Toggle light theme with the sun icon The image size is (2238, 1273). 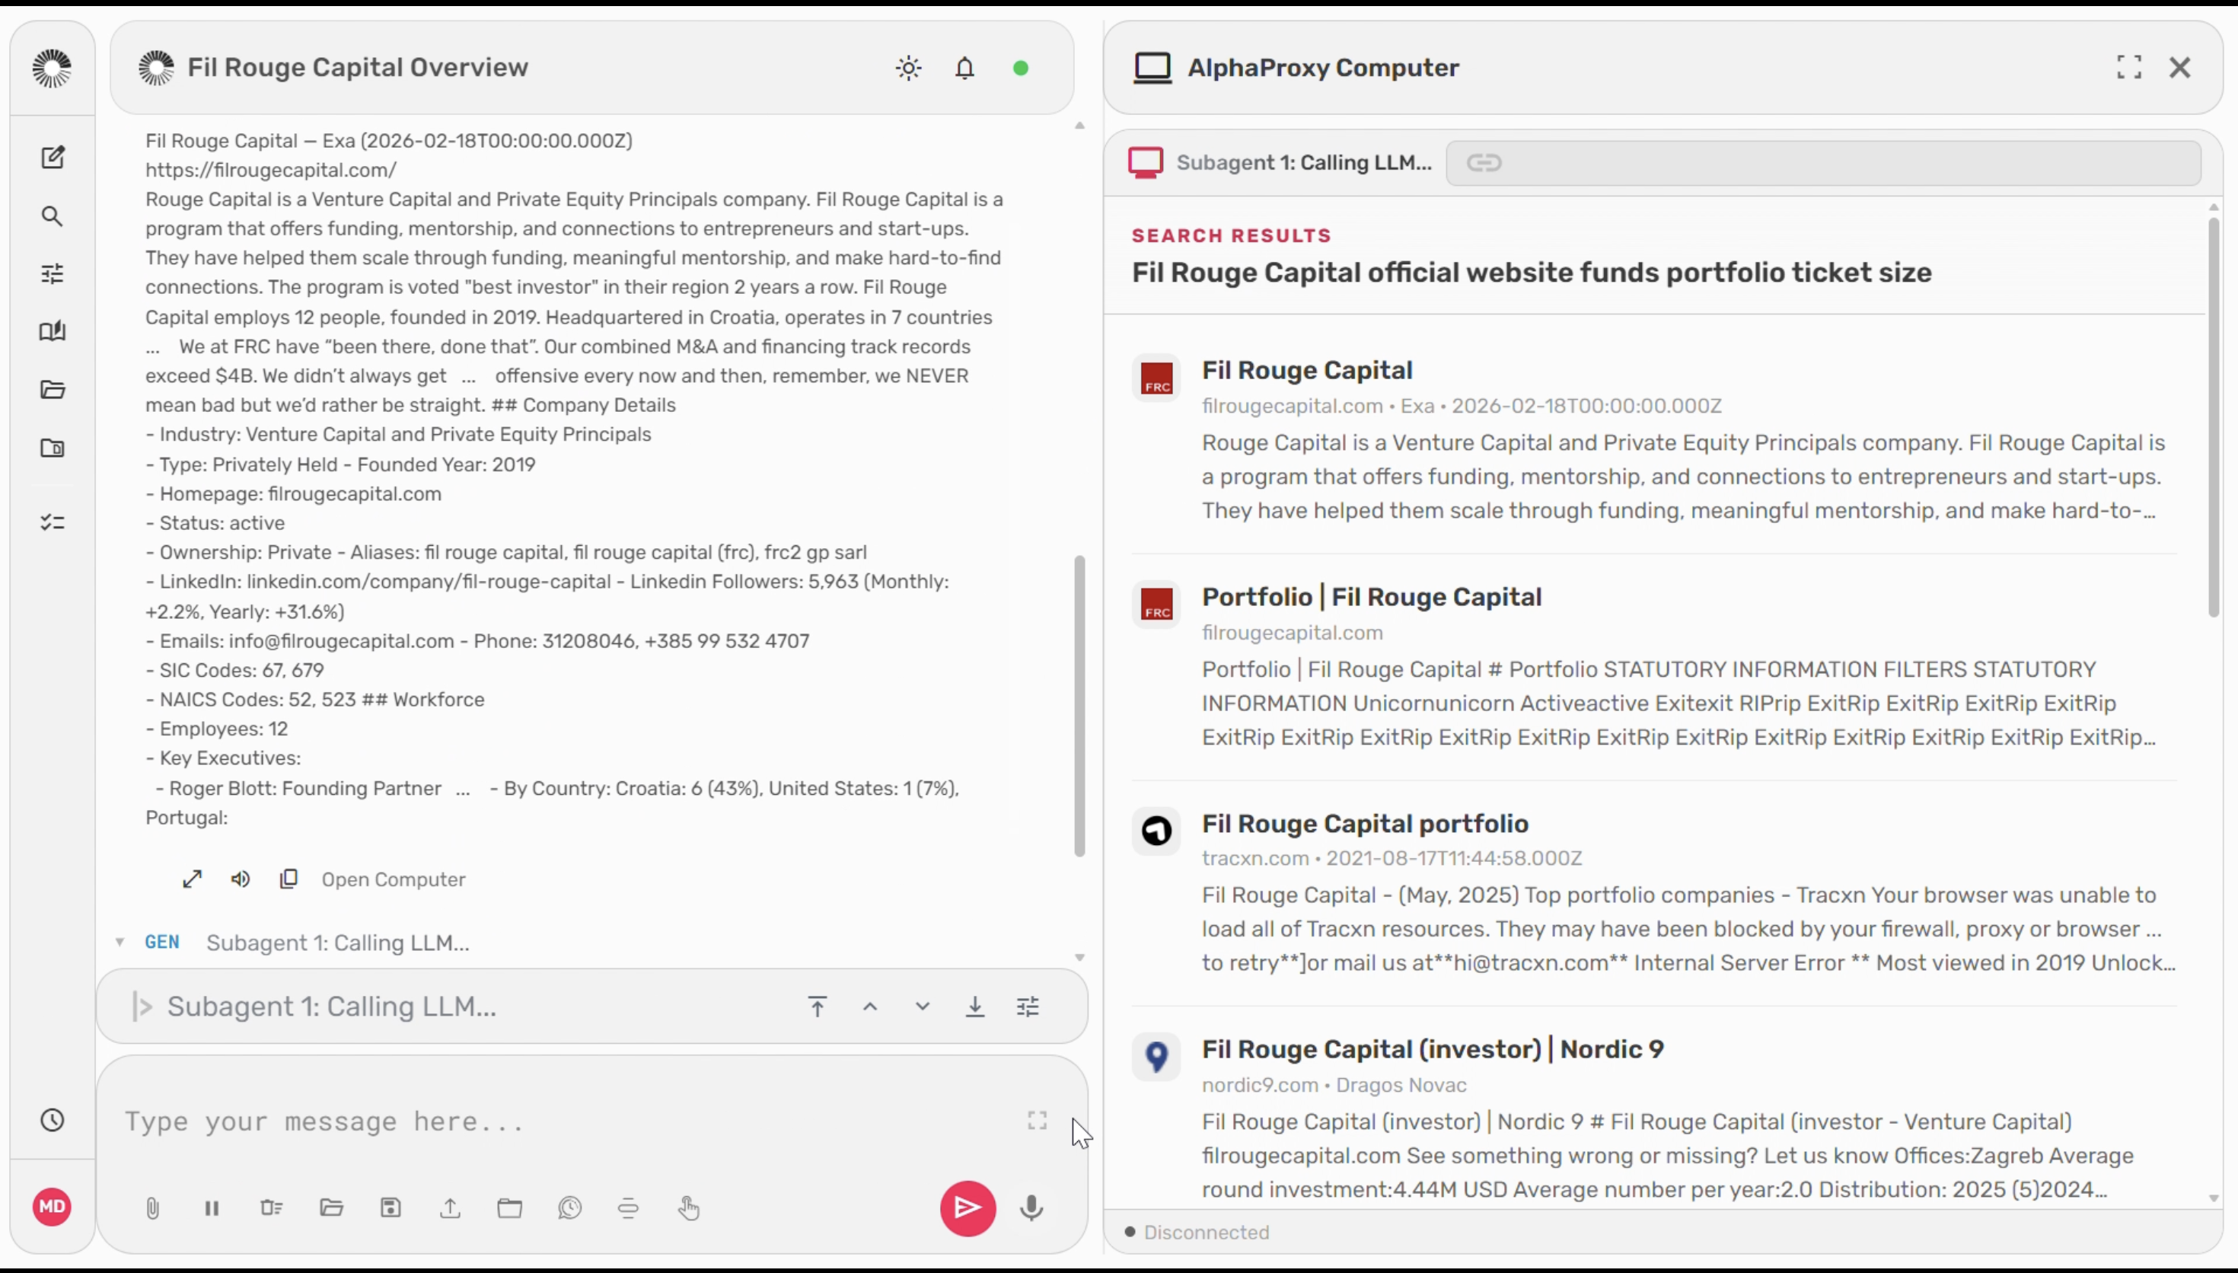[909, 69]
